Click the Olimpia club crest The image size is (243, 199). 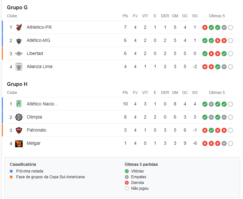click(19, 117)
